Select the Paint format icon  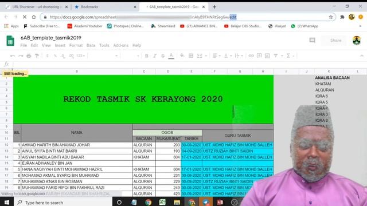pos(37,56)
